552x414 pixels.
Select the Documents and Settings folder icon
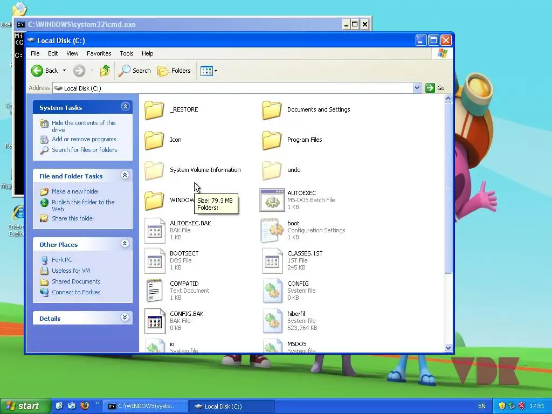tap(272, 110)
